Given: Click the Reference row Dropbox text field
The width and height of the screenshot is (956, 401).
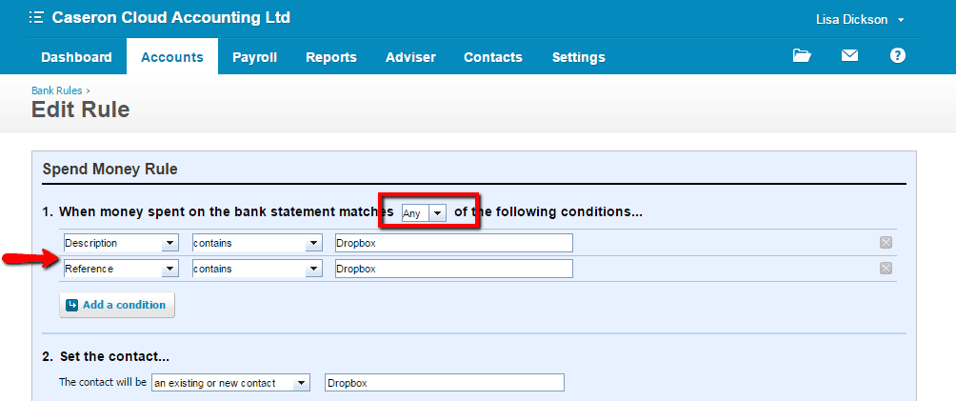Looking at the screenshot, I should click(453, 269).
